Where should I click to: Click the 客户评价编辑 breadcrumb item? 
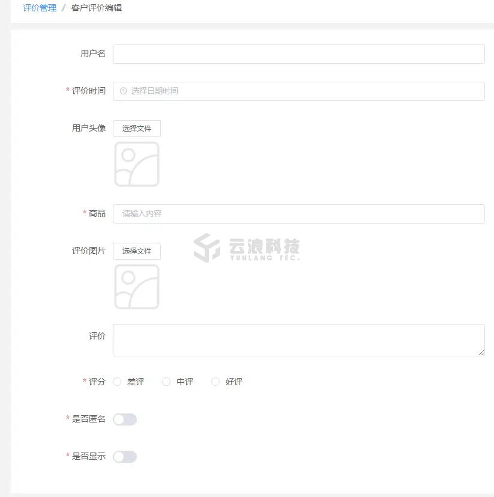coord(97,8)
